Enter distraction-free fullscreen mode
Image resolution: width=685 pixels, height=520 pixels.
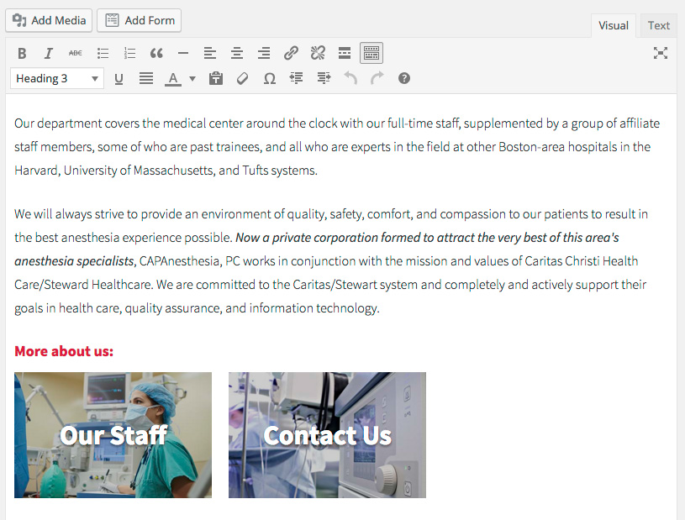(x=661, y=54)
